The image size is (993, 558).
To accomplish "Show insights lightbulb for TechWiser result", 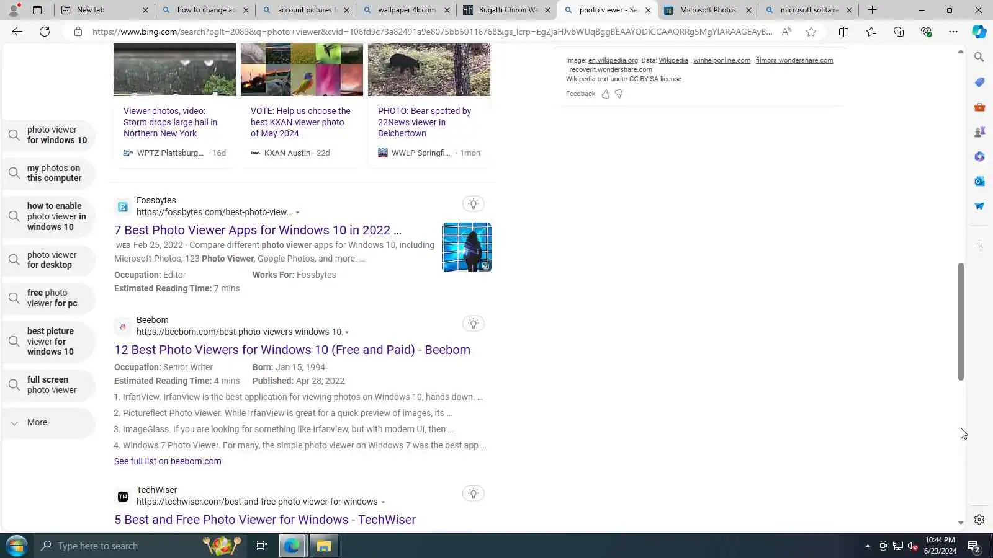I will point(473,494).
